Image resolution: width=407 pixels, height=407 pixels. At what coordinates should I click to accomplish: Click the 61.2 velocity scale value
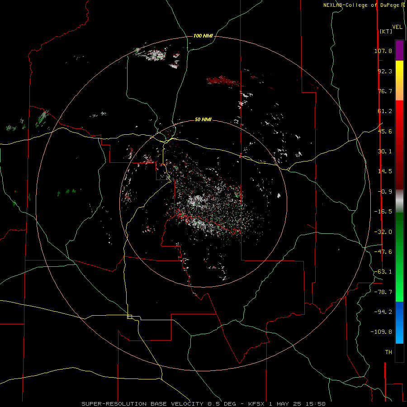tap(385, 111)
